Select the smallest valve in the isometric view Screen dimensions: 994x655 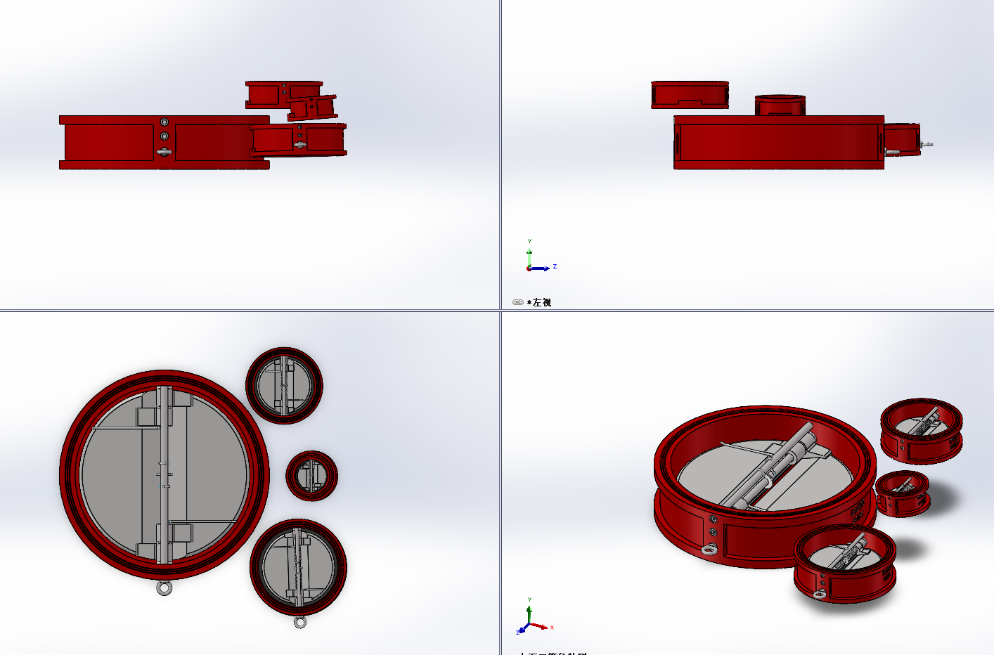click(903, 493)
